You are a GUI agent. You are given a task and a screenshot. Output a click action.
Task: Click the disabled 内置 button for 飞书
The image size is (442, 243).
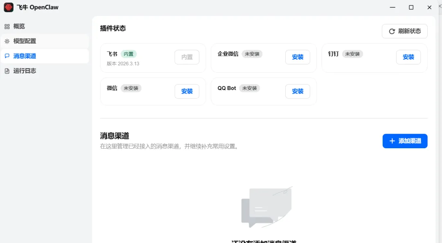(187, 57)
